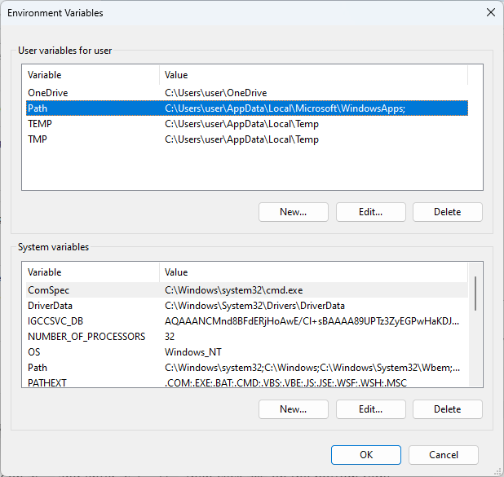504x477 pixels.
Task: Sort system variables by Value column header
Action: click(313, 272)
